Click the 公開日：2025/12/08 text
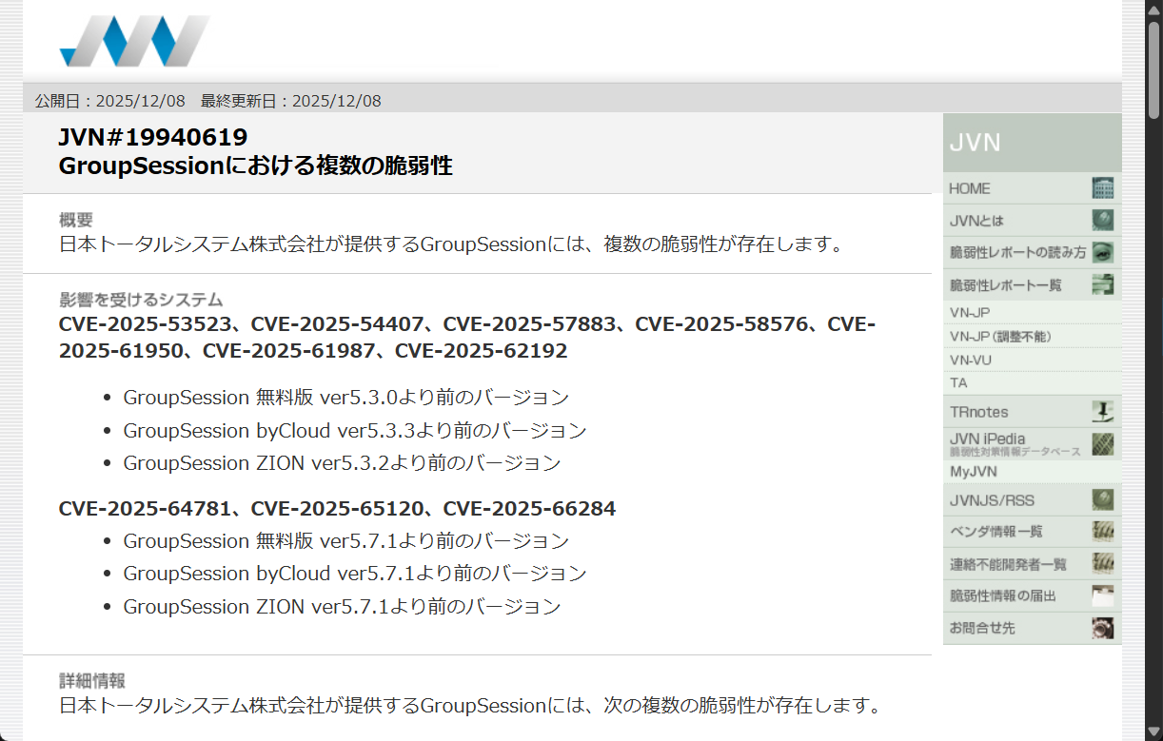The height and width of the screenshot is (741, 1163). [x=110, y=101]
